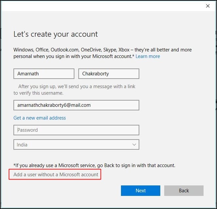Click the empty title bar of the dialog
The width and height of the screenshot is (217, 209).
point(98,6)
